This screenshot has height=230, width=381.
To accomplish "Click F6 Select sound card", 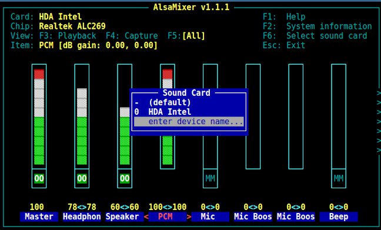I will (x=315, y=36).
